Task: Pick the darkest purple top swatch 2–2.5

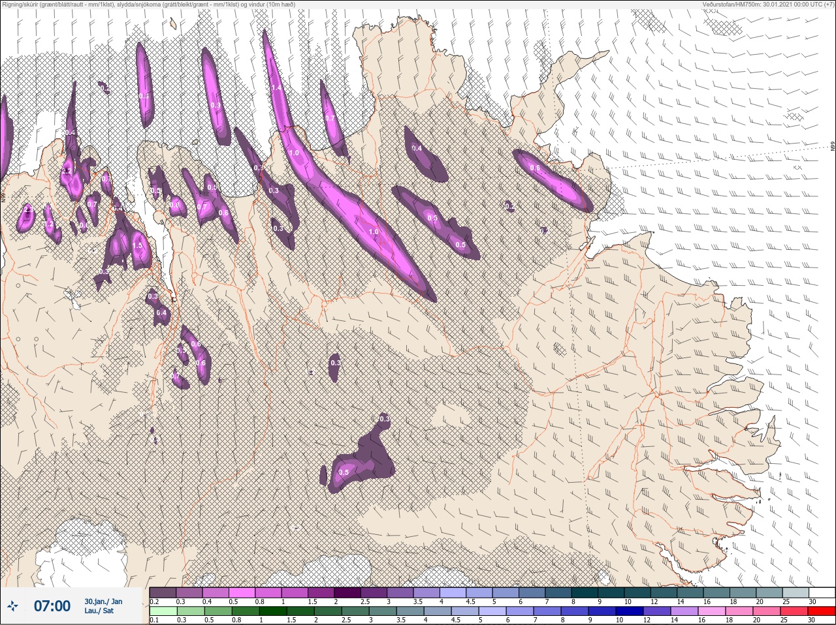Action: click(x=348, y=592)
